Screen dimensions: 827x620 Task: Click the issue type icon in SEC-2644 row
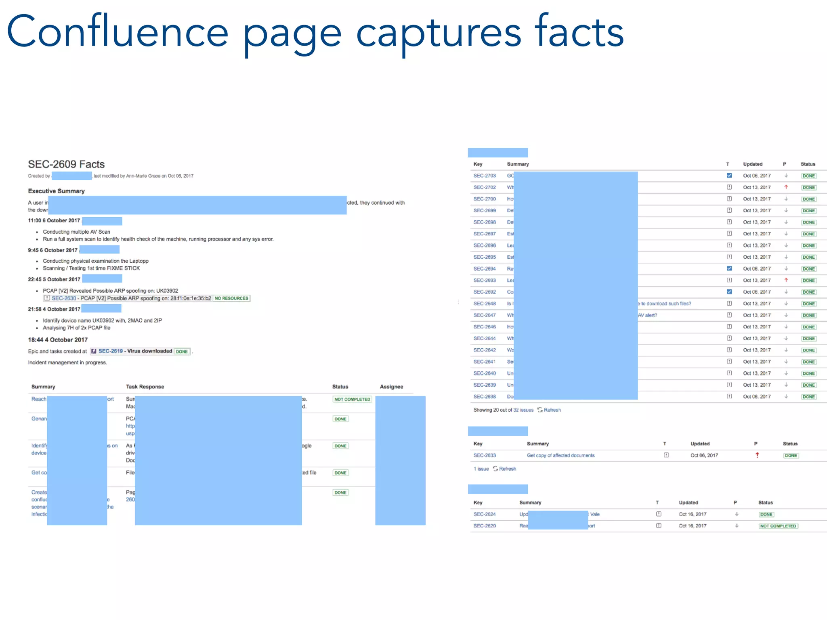pyautogui.click(x=729, y=338)
